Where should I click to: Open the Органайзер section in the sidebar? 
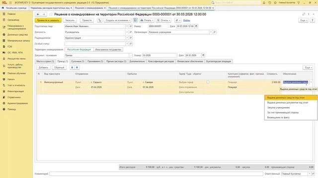tap(13, 20)
